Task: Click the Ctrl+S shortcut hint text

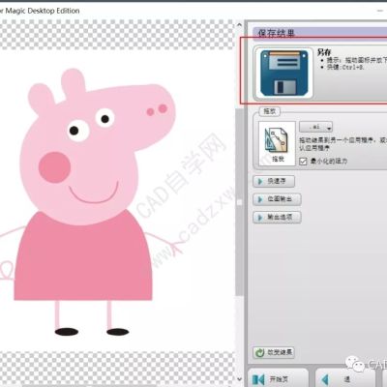Action: (345, 68)
